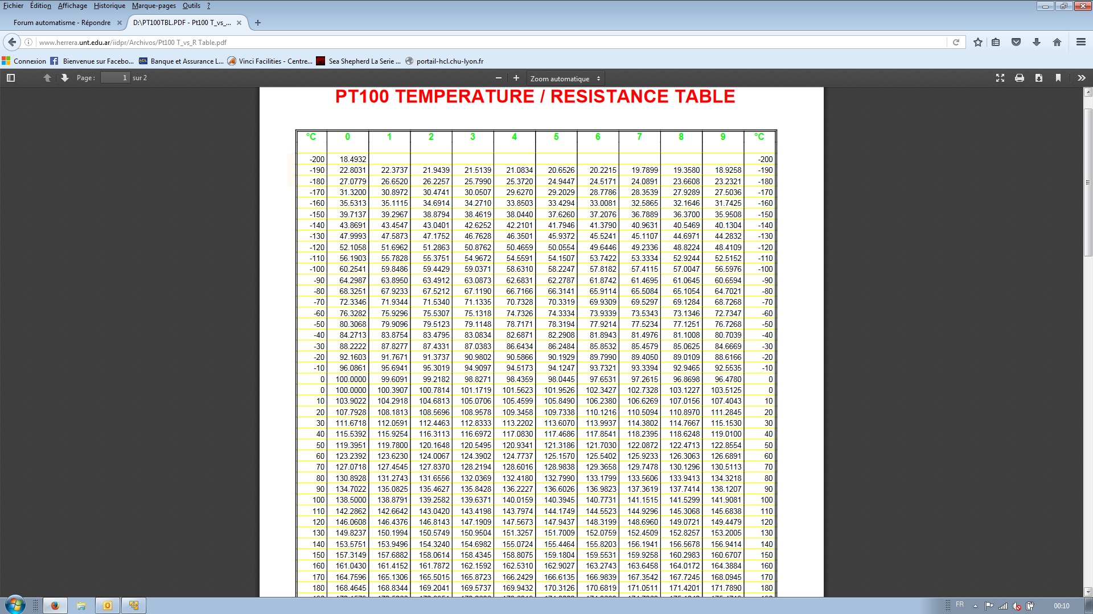Click the page number input field

pos(116,78)
